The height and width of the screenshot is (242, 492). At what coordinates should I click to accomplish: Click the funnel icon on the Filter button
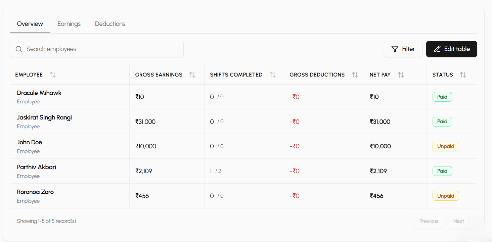[395, 49]
